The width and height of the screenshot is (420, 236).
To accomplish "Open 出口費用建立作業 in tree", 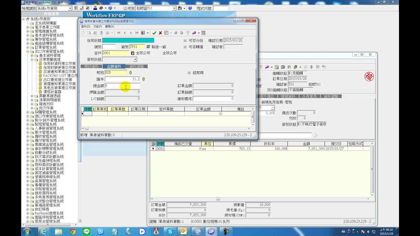I will [x=58, y=80].
